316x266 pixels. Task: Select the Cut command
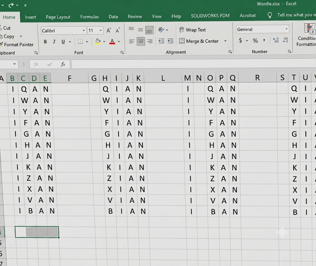pyautogui.click(x=6, y=28)
